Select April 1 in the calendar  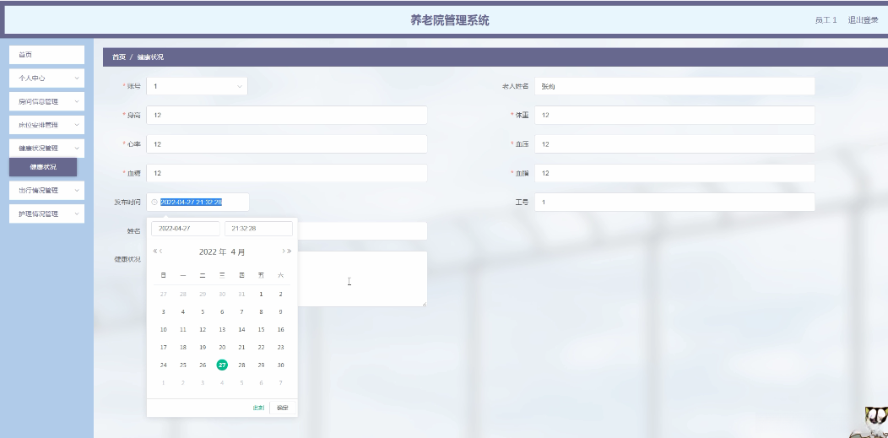[261, 294]
